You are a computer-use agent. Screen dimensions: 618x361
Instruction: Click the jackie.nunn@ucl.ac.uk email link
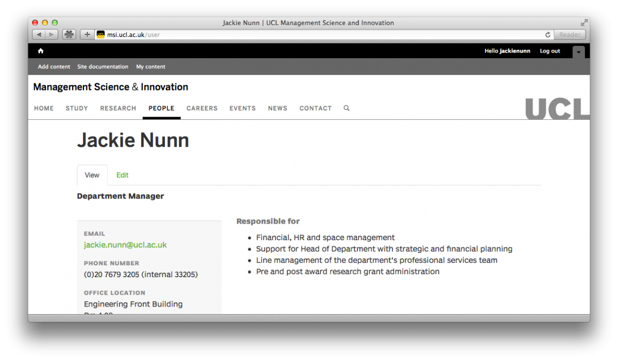(126, 245)
